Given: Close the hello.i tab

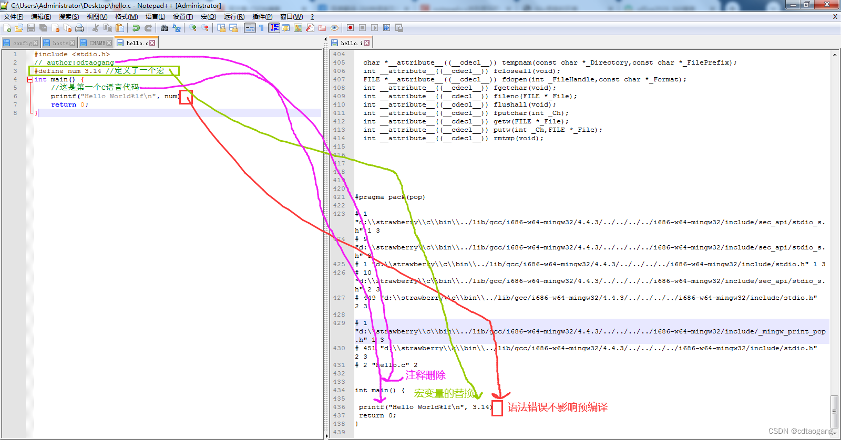Looking at the screenshot, I should (x=367, y=43).
